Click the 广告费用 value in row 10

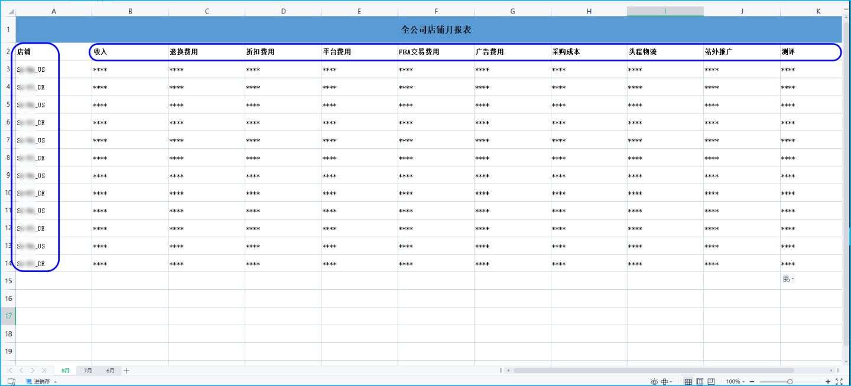click(x=512, y=193)
